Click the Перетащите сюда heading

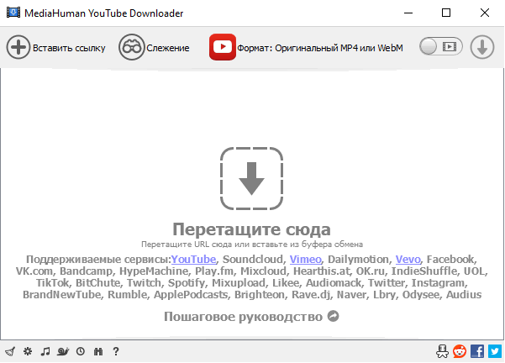point(251,229)
